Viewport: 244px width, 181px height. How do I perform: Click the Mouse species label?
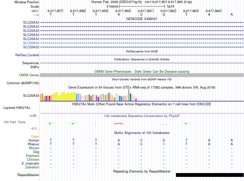pos(34,148)
